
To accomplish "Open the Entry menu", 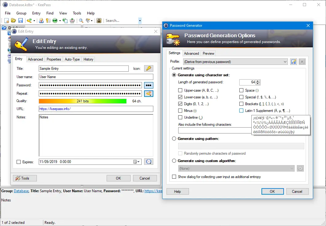I will pos(36,13).
